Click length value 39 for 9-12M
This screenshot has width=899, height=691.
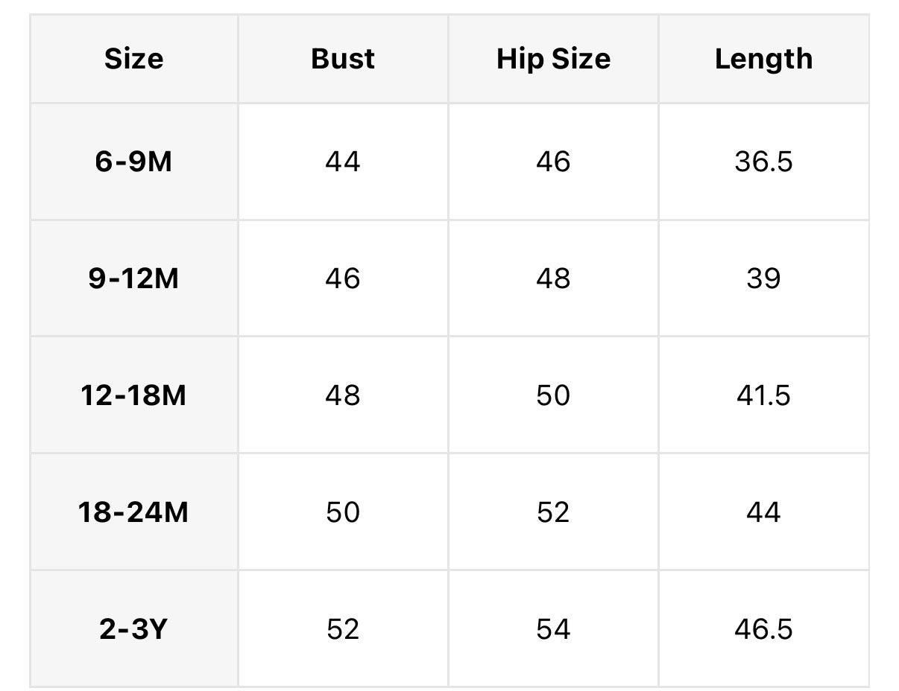pyautogui.click(x=763, y=278)
